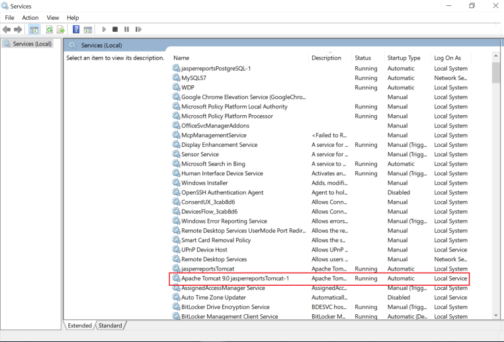Screen dimensions: 504x342
Task: Open the View menu
Action: click(x=53, y=18)
